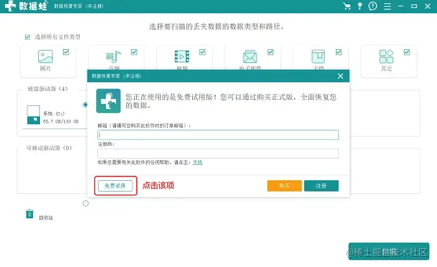Click the 免费试用 free trial button
This screenshot has height=267, width=437.
pyautogui.click(x=115, y=186)
